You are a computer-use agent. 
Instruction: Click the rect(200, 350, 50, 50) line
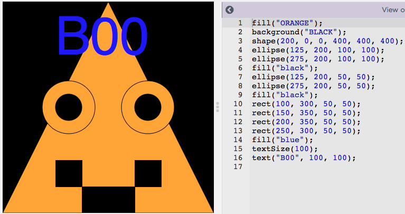[306, 122]
